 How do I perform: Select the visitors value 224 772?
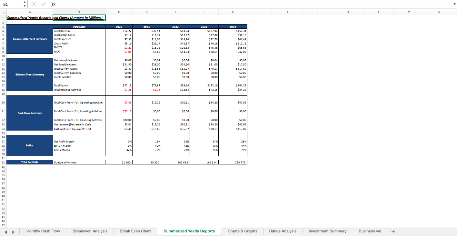click(233, 162)
